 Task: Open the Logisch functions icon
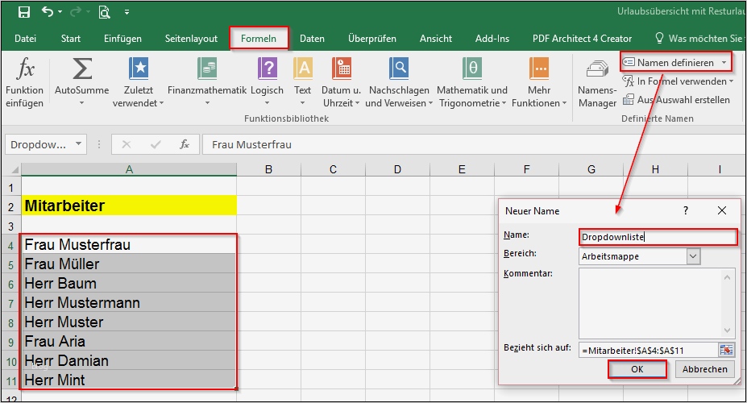268,69
